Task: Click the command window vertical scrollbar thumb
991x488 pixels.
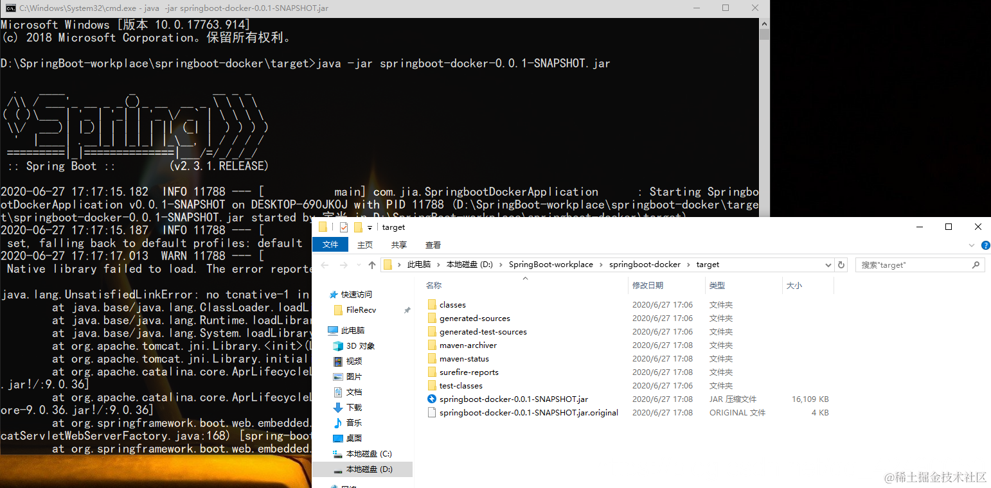Action: (x=764, y=34)
